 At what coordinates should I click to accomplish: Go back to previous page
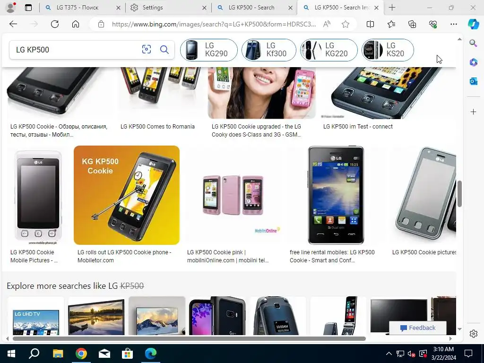(13, 24)
